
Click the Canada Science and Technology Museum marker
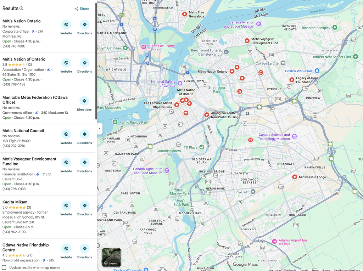point(294,136)
